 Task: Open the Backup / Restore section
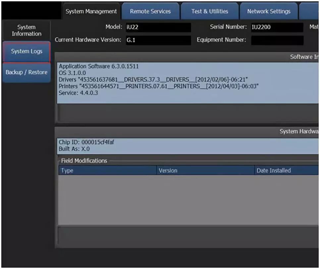tap(27, 73)
